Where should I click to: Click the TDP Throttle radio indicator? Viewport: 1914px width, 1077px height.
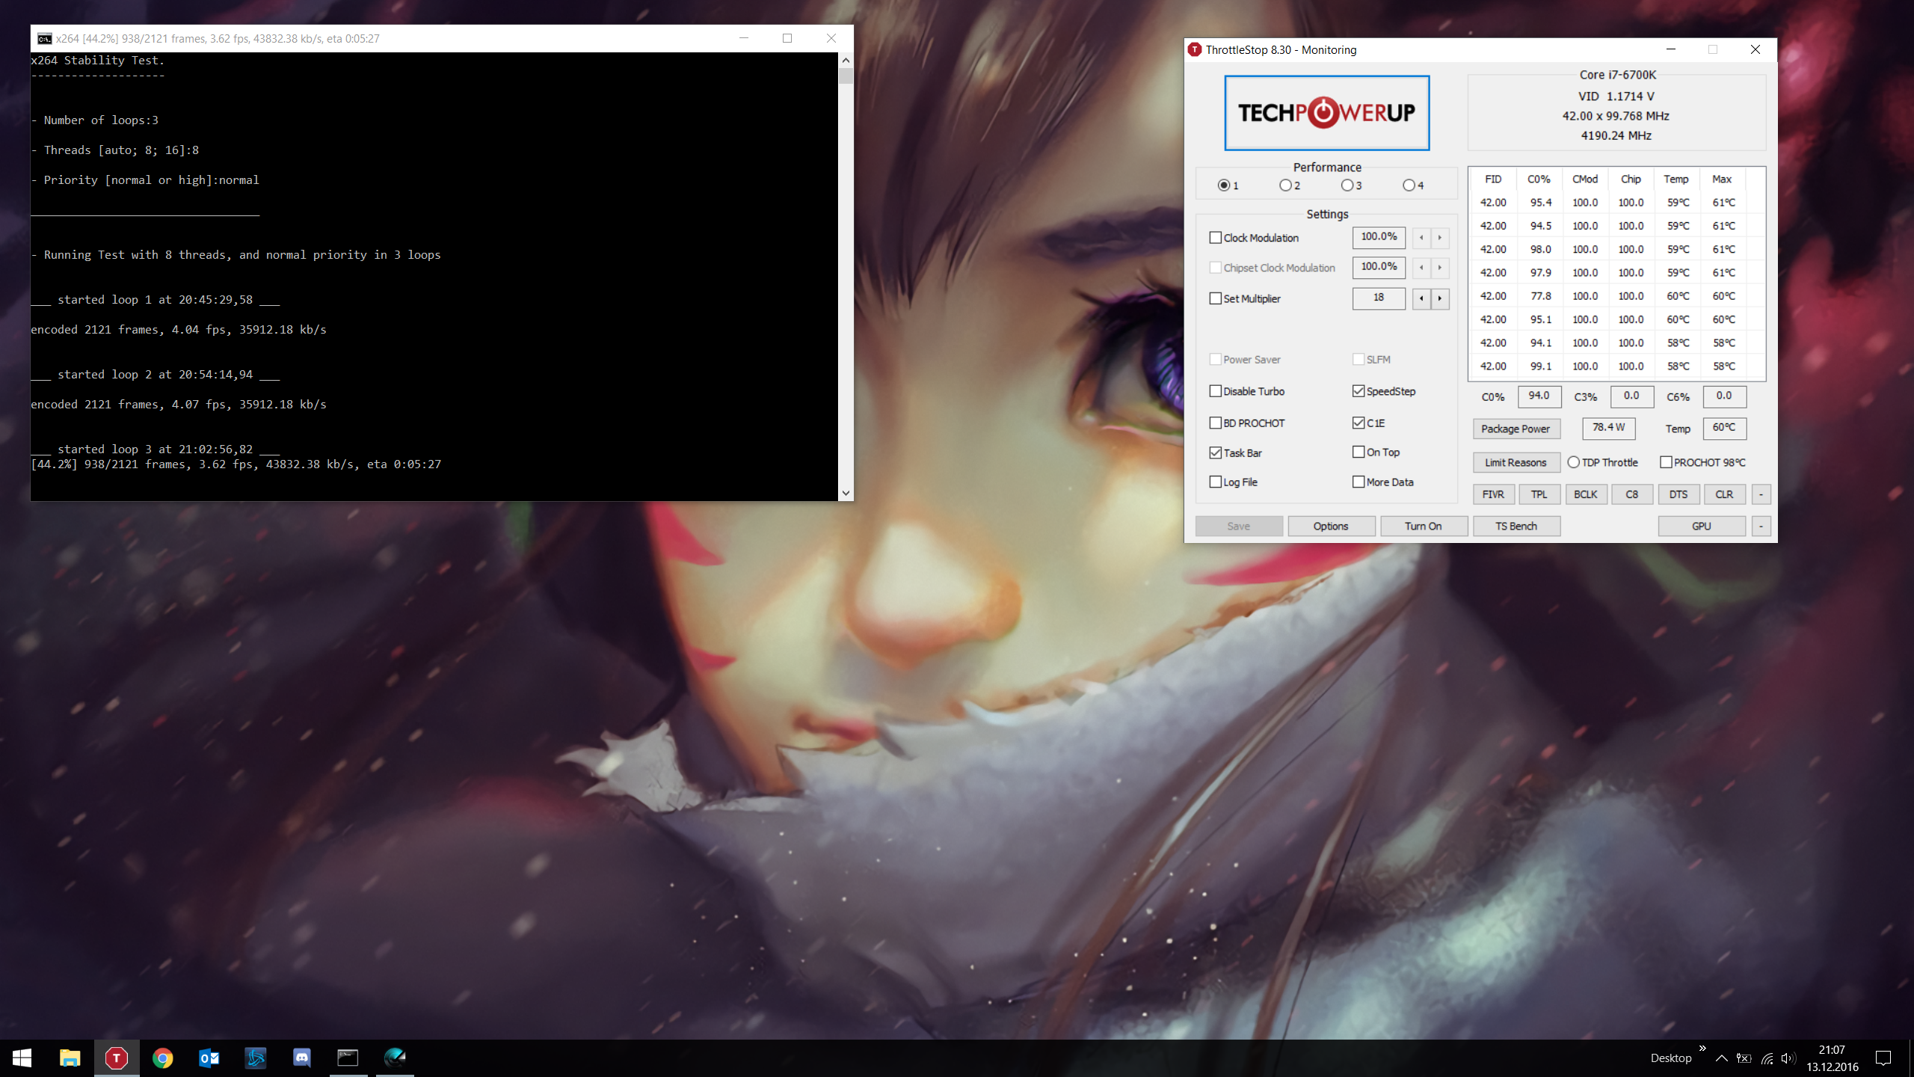[x=1574, y=462]
